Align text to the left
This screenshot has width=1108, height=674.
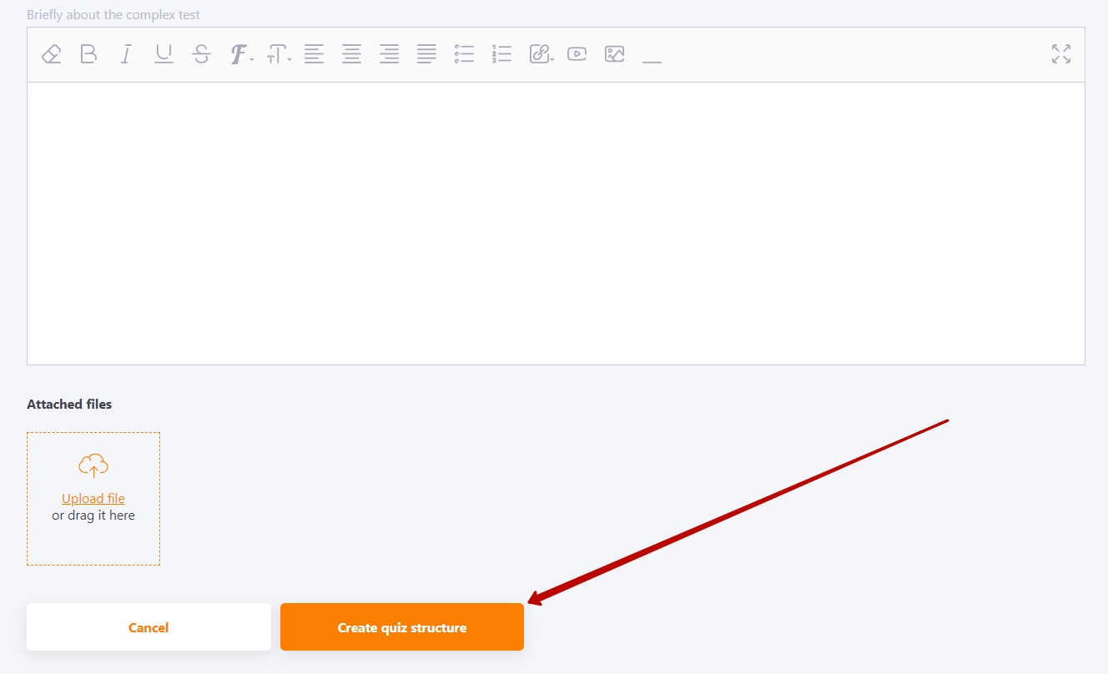coord(314,54)
